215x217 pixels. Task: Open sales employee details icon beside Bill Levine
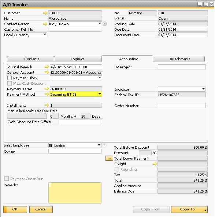[x=104, y=145]
